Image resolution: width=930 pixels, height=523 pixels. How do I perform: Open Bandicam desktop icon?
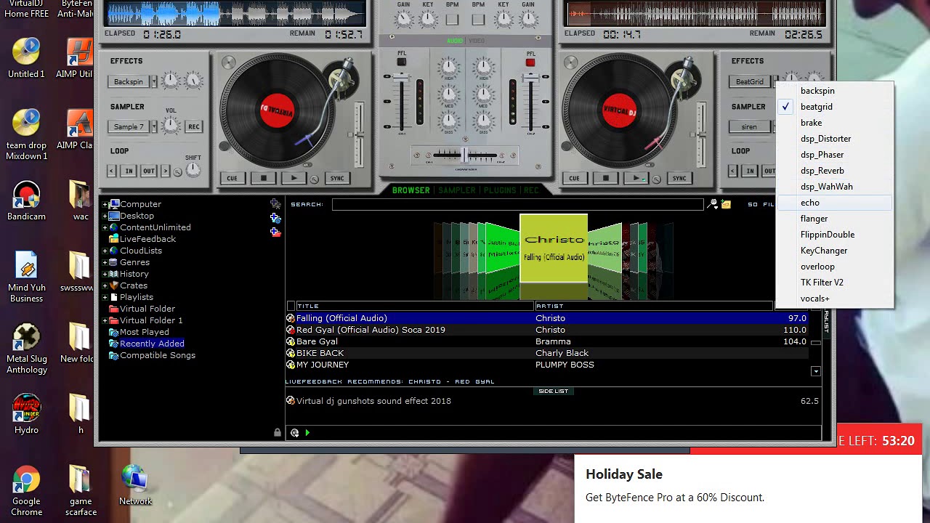tap(26, 202)
